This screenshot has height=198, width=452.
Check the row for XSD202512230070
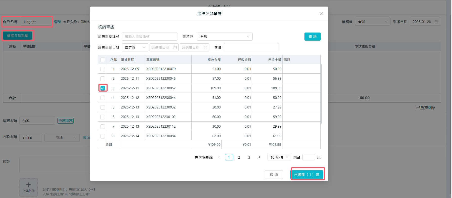click(103, 69)
